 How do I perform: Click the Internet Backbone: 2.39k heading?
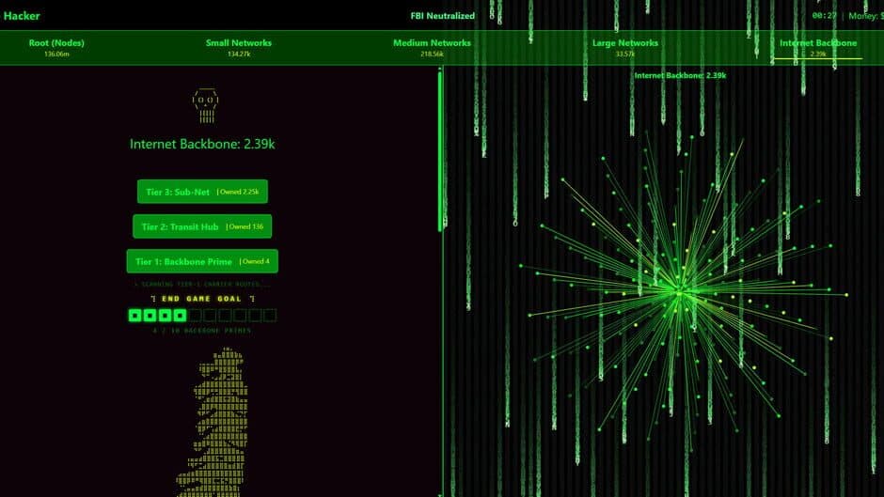point(202,145)
